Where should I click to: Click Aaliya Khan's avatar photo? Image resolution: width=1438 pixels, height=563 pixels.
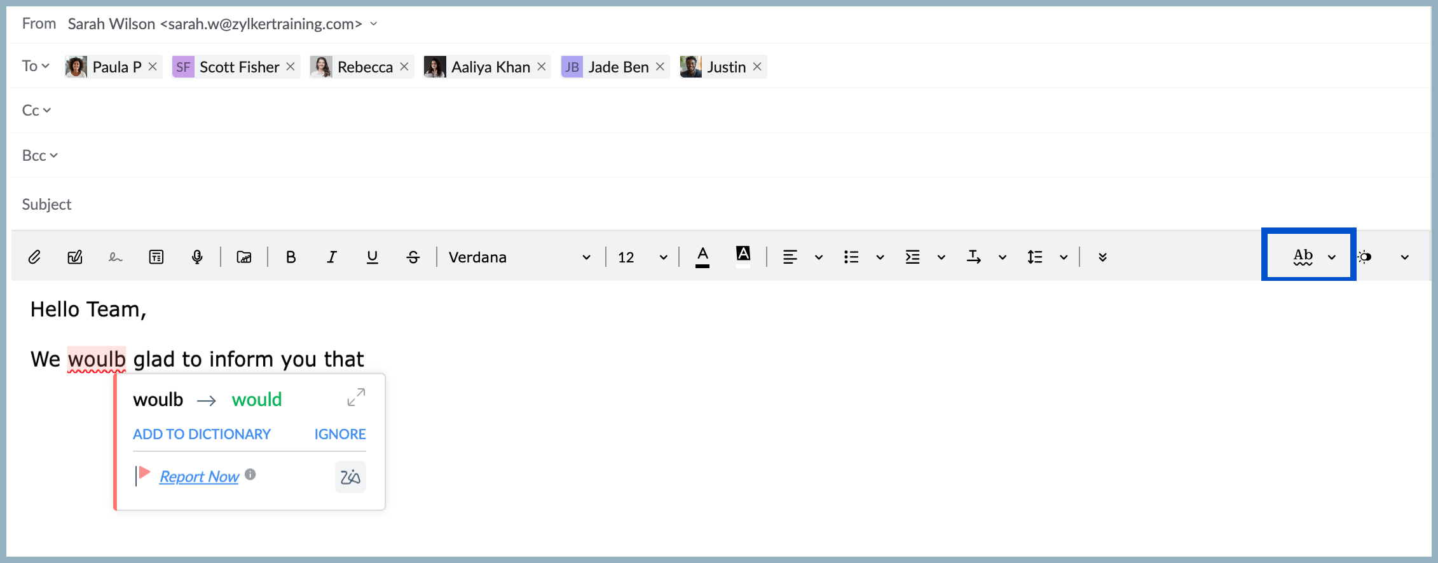point(435,67)
